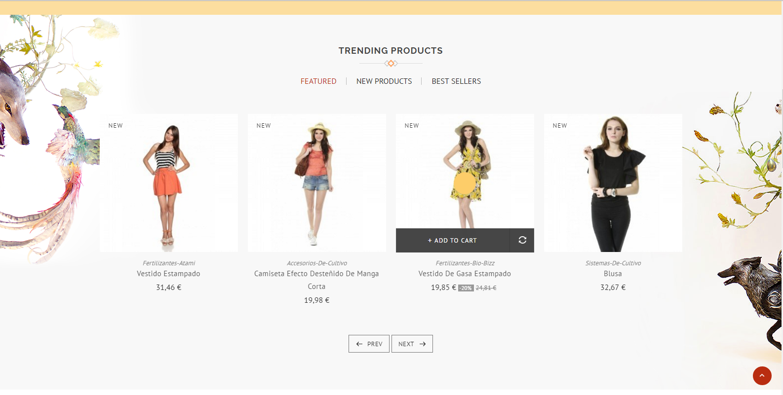Open the Blusa product title link

click(x=613, y=274)
